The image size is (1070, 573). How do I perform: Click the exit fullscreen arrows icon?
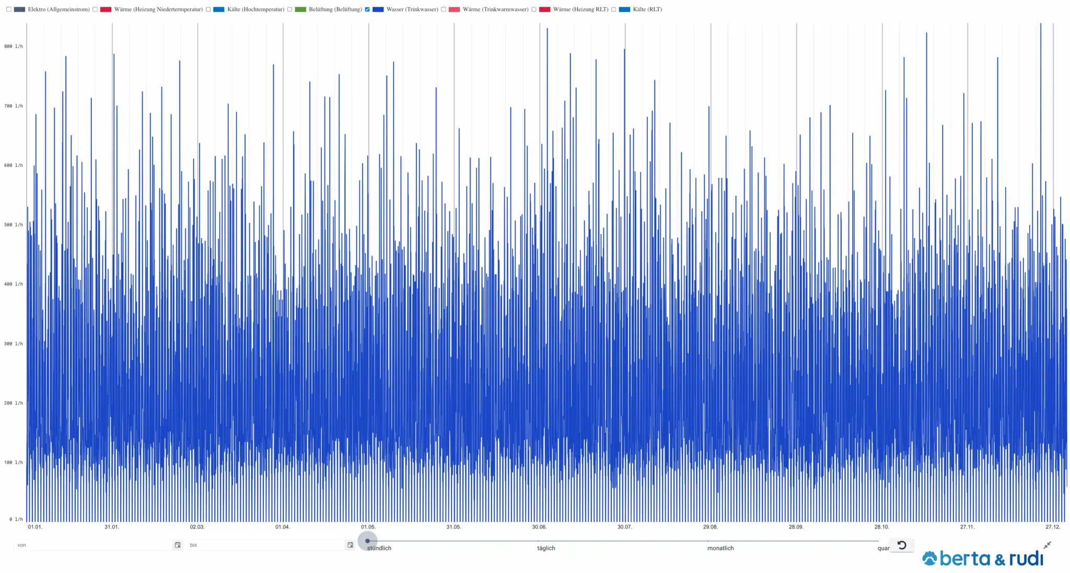(x=1047, y=545)
